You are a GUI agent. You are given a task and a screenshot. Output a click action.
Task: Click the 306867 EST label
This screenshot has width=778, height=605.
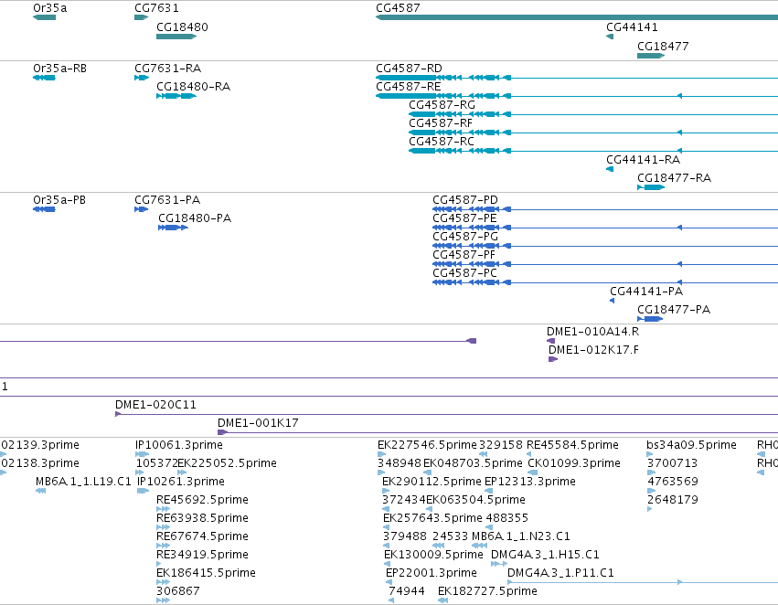pos(177,591)
